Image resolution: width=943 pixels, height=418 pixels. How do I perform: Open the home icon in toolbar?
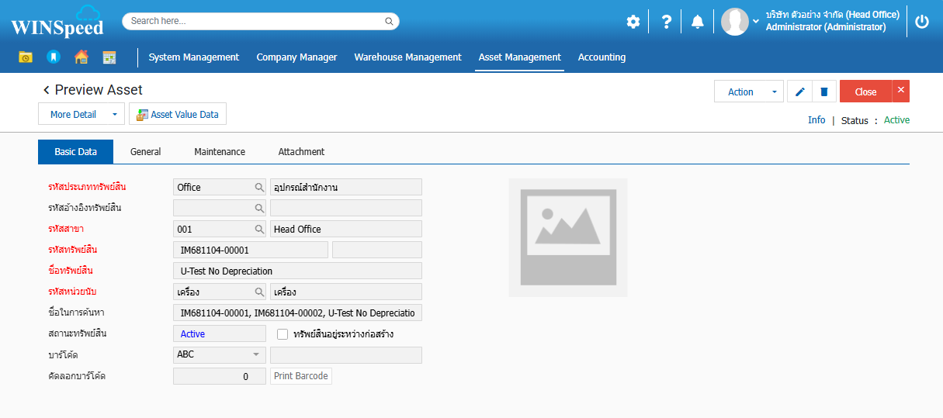(x=81, y=57)
